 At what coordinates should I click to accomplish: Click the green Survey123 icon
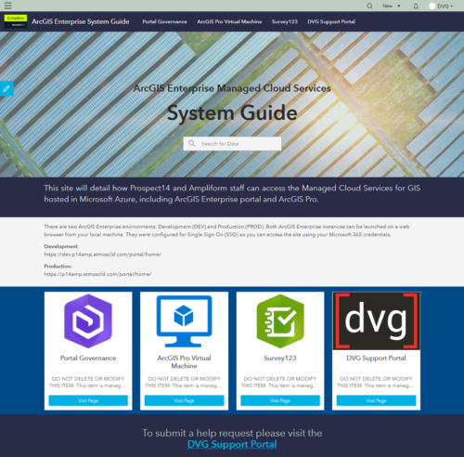(x=280, y=320)
